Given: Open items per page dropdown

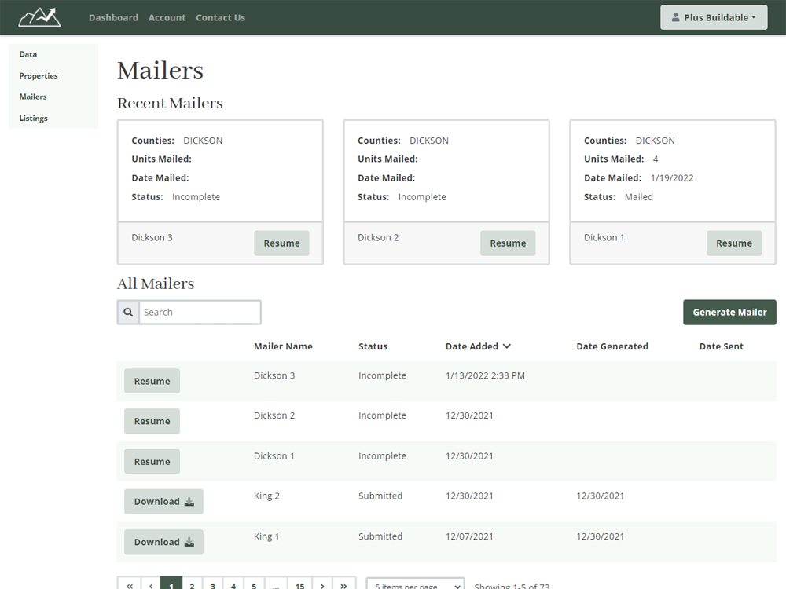Looking at the screenshot, I should click(x=416, y=585).
